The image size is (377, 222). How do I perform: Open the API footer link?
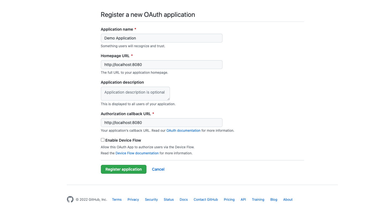click(x=243, y=200)
